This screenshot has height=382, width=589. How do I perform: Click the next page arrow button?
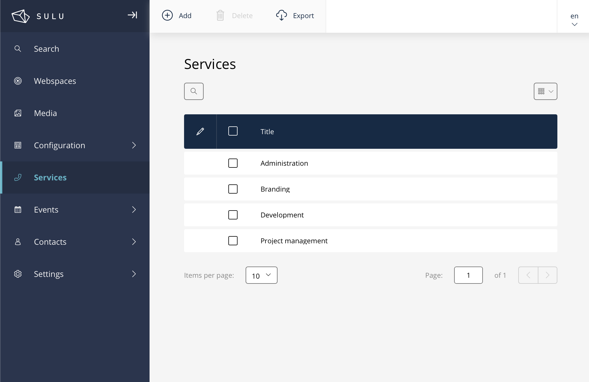click(x=547, y=275)
